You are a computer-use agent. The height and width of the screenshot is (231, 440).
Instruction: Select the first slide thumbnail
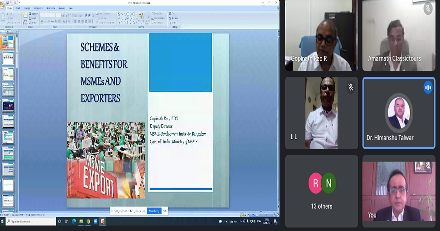(7, 42)
